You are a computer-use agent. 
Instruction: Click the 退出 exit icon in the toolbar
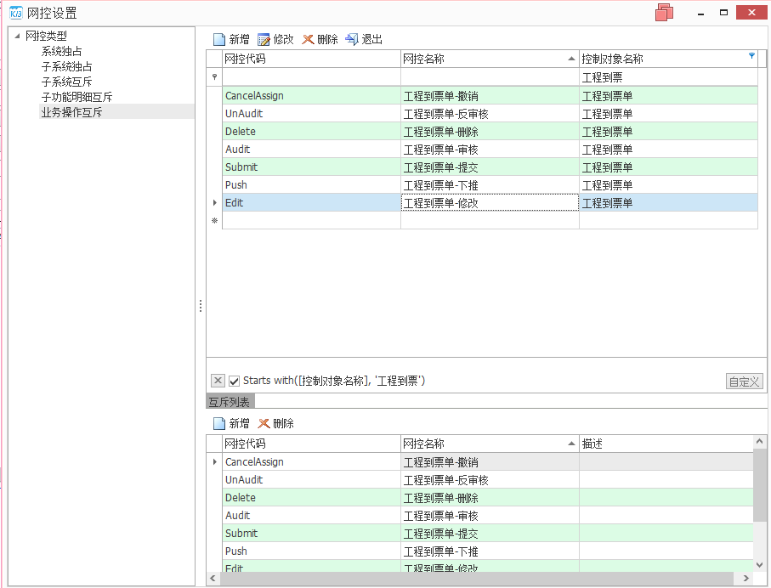pos(352,39)
